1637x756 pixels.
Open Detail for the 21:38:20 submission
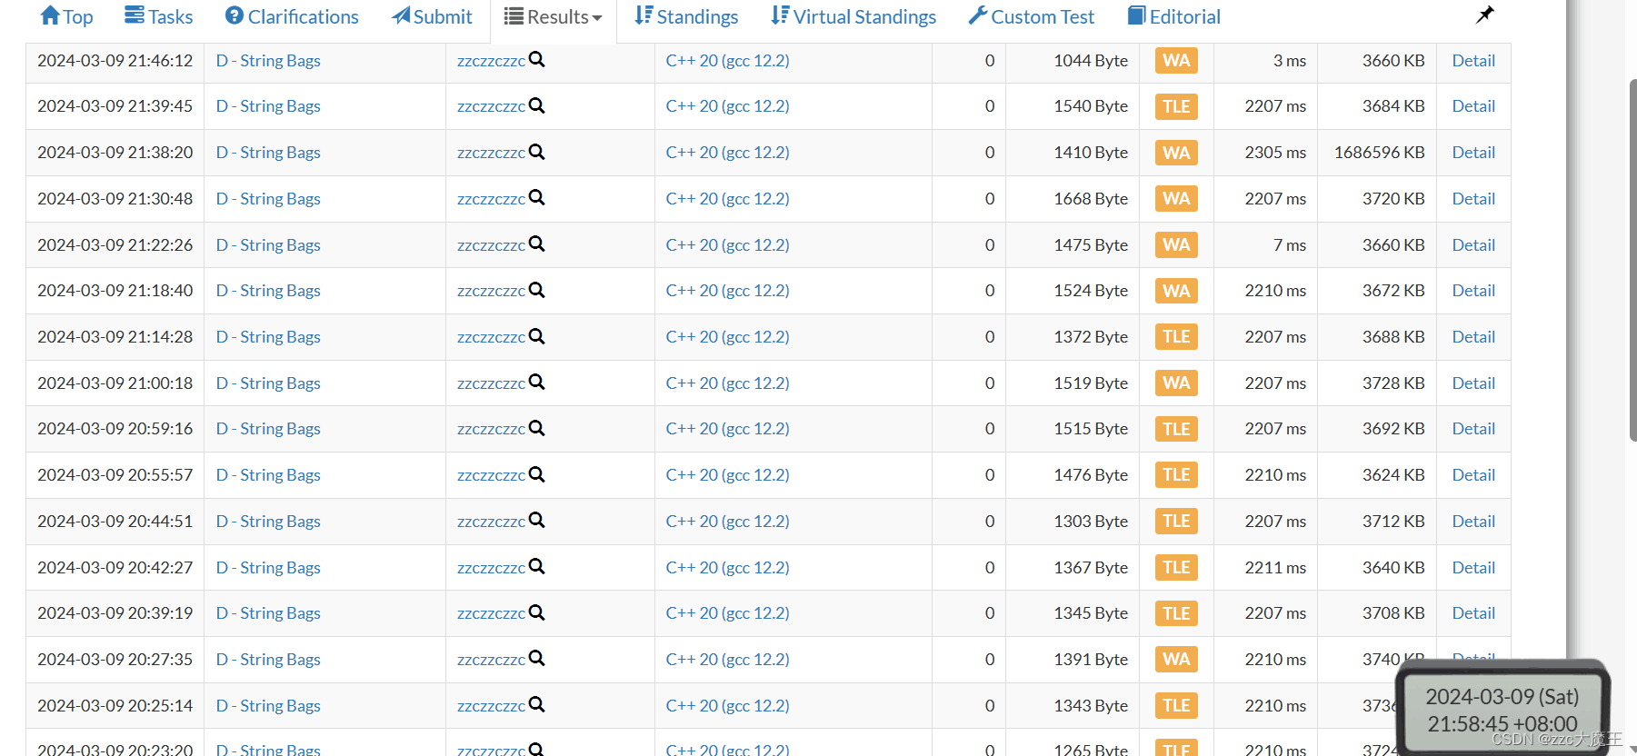1473,152
